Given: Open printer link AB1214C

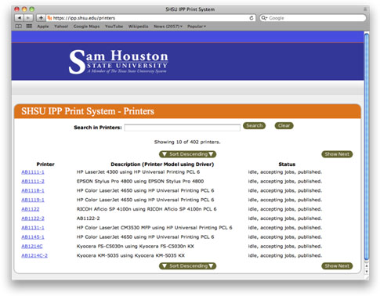Looking at the screenshot, I should (x=32, y=246).
